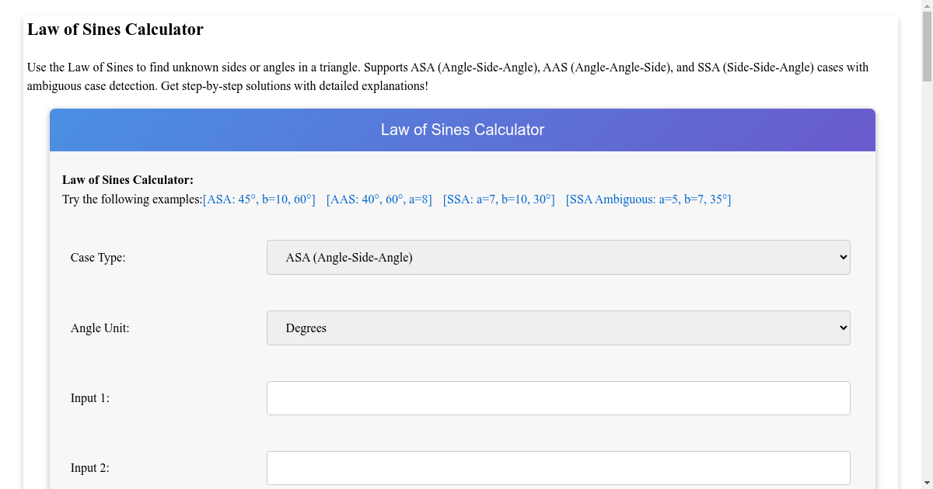Viewport: 933px width, 489px height.
Task: Click the scrollbar up arrow
Action: click(x=926, y=6)
